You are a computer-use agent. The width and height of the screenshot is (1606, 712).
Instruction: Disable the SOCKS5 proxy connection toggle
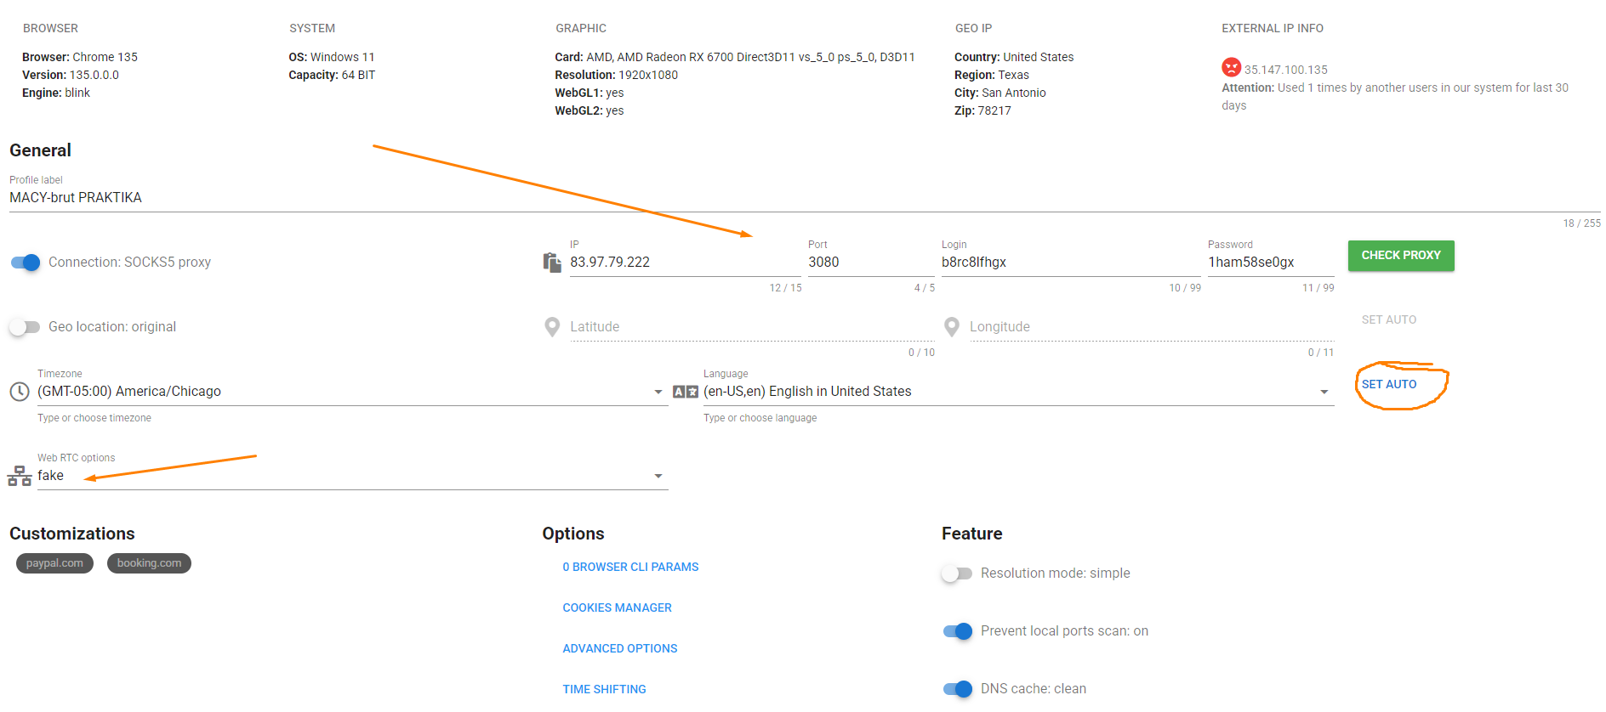coord(26,263)
